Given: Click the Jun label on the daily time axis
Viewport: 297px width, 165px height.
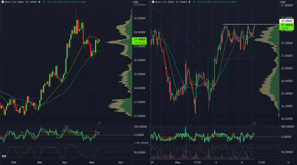Looking at the screenshot, I should click(x=120, y=162).
